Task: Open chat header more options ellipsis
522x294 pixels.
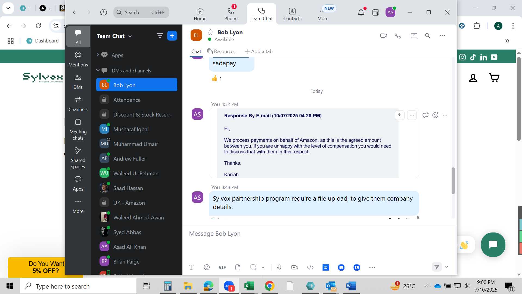Action: (442, 36)
